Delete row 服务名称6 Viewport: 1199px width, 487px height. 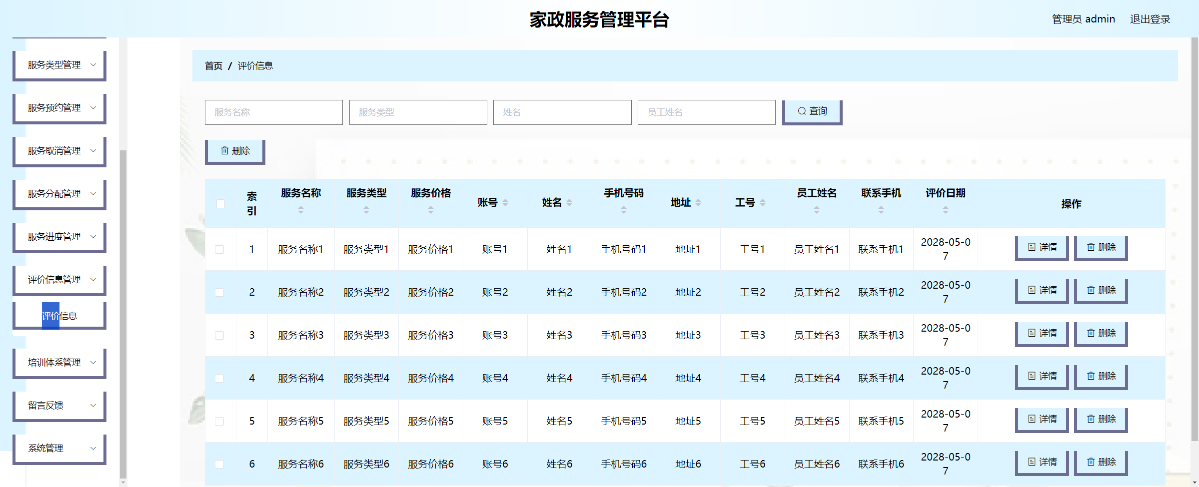tap(1101, 463)
